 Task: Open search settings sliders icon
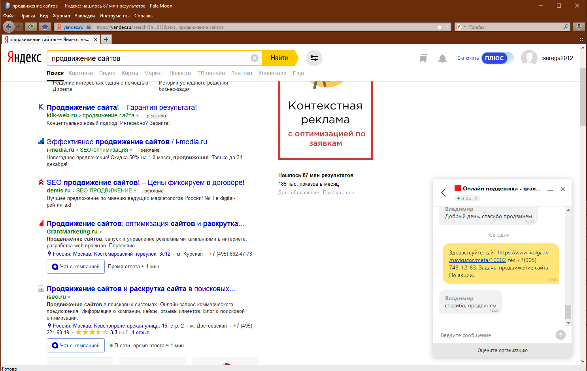tap(314, 58)
